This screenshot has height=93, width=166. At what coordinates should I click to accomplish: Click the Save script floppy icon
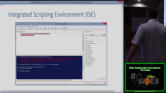pyautogui.click(x=22, y=28)
